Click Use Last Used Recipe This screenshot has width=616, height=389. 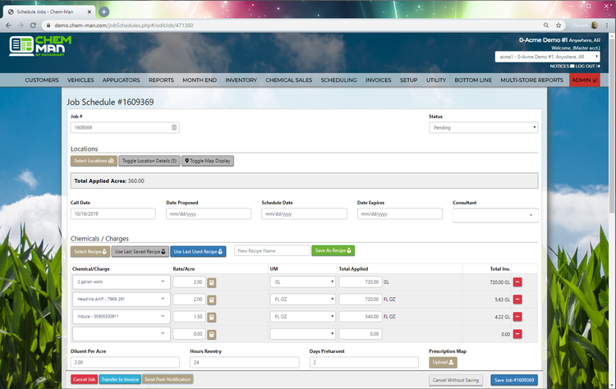click(198, 252)
